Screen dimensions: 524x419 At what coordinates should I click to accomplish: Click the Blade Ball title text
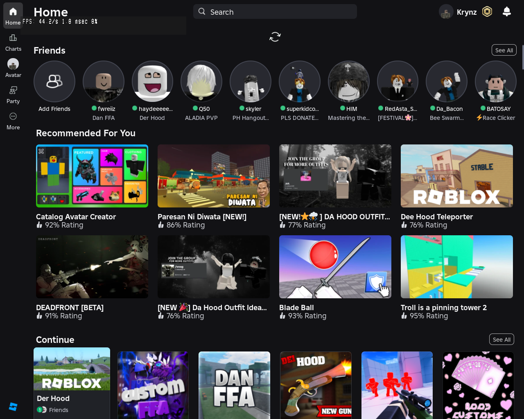296,307
